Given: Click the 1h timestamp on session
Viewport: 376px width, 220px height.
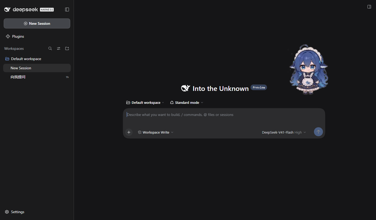Looking at the screenshot, I should coord(67,77).
